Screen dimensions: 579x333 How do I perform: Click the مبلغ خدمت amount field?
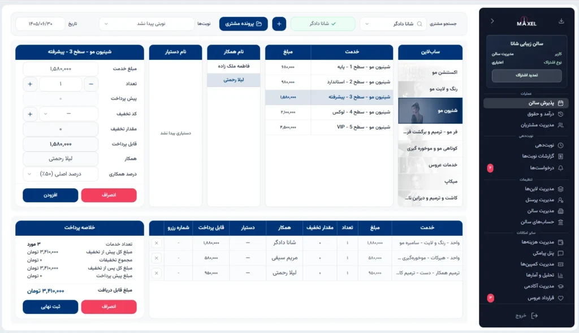pyautogui.click(x=61, y=68)
